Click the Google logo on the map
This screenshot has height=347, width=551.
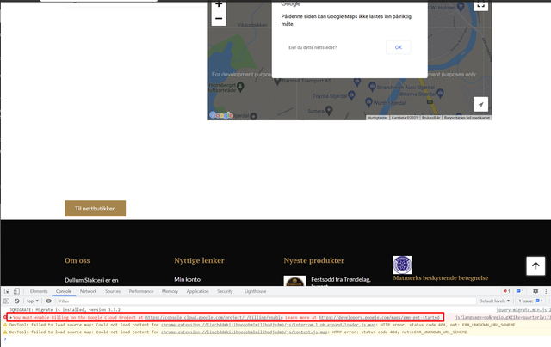221,115
